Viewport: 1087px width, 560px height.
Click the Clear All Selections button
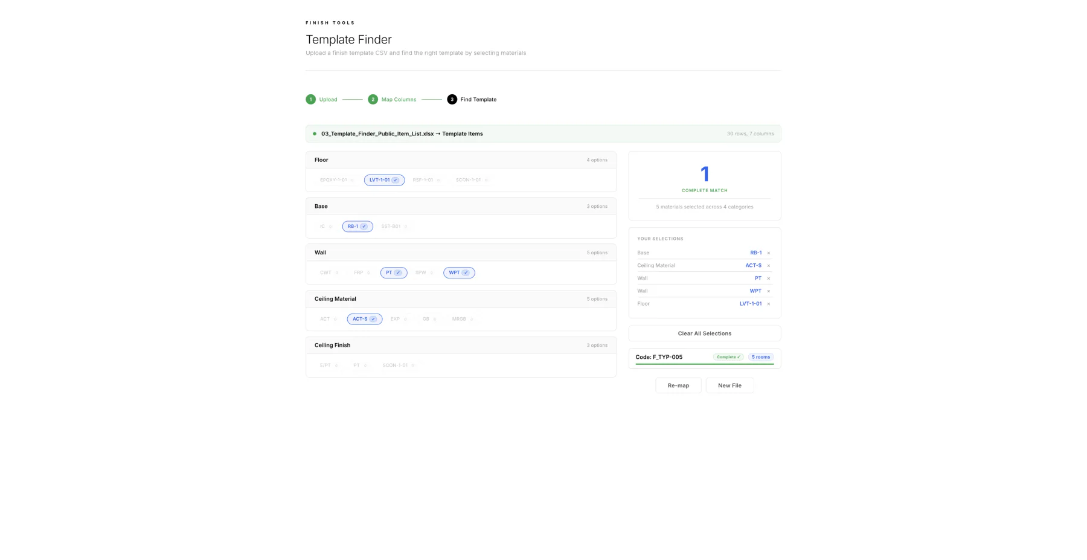(704, 333)
